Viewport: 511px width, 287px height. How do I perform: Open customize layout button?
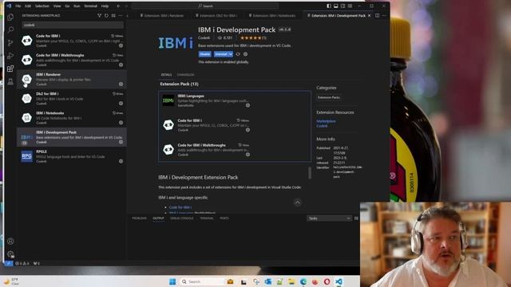tap(350, 6)
